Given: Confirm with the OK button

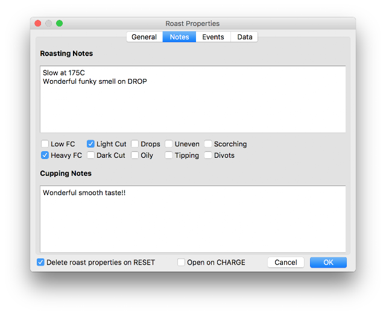Looking at the screenshot, I should tap(328, 263).
